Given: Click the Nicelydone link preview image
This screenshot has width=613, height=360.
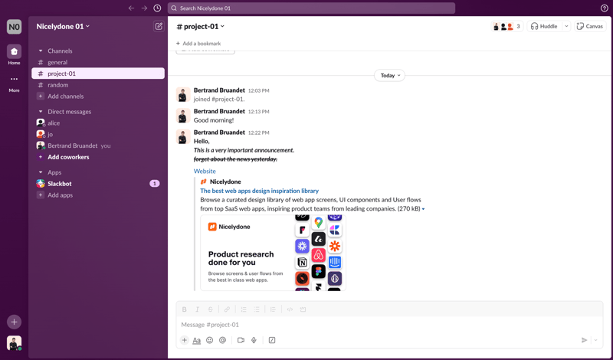Looking at the screenshot, I should pos(273,253).
